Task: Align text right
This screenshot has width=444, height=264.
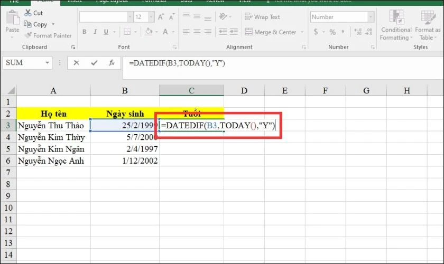Action: (208, 32)
